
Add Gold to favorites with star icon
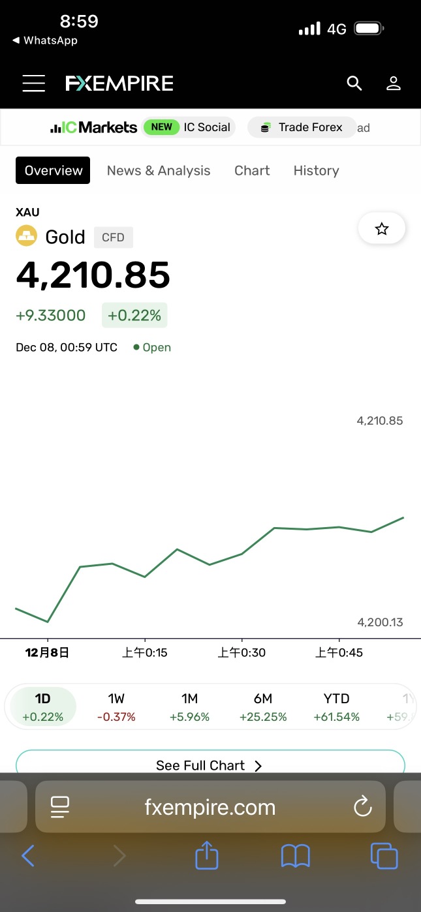[x=382, y=229]
